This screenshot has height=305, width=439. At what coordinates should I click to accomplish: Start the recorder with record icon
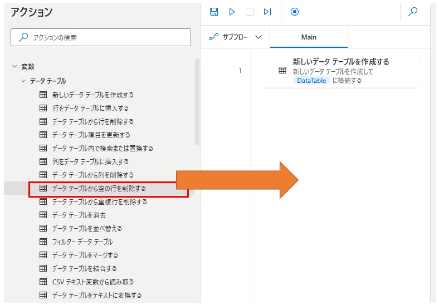click(295, 12)
